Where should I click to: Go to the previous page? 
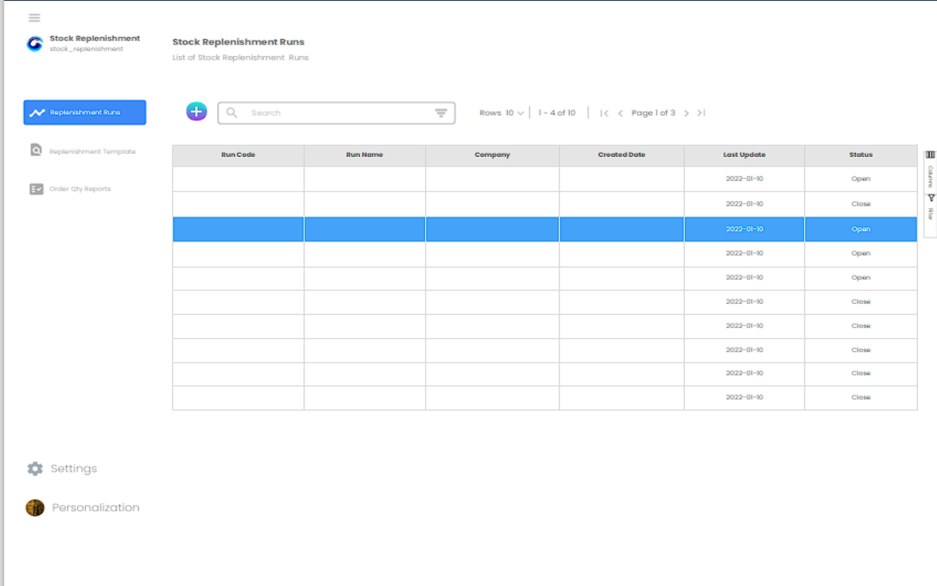click(x=620, y=113)
